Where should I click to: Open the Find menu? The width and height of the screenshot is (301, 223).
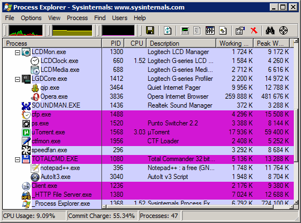[100, 18]
